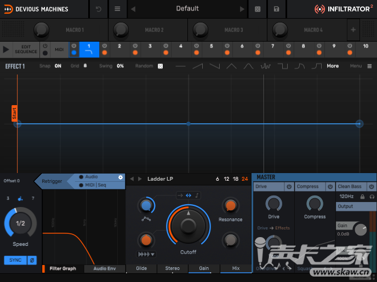Screen dimensions: 377x282
Task: Open the Mix tab
Action: click(236, 268)
